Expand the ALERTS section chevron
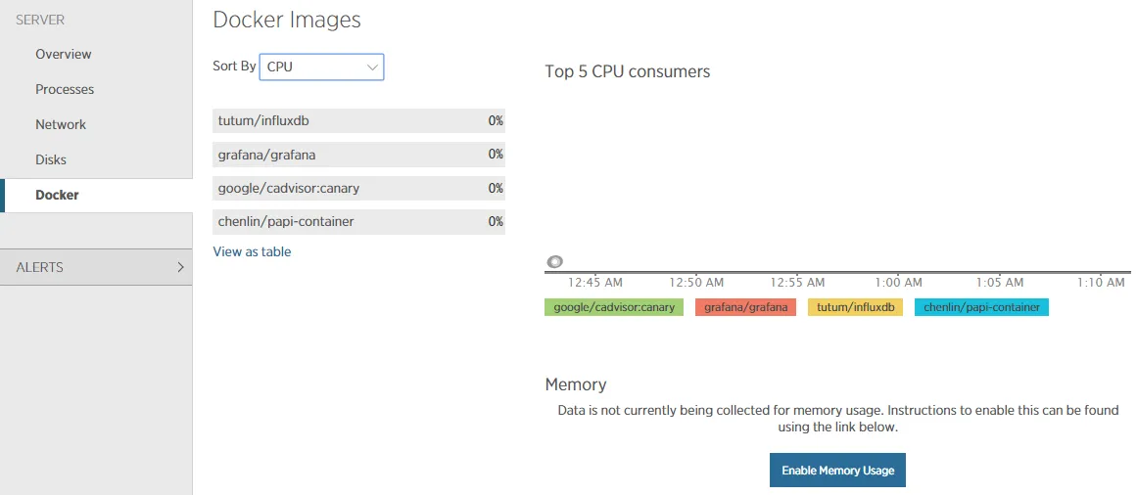This screenshot has height=495, width=1137. (x=181, y=267)
